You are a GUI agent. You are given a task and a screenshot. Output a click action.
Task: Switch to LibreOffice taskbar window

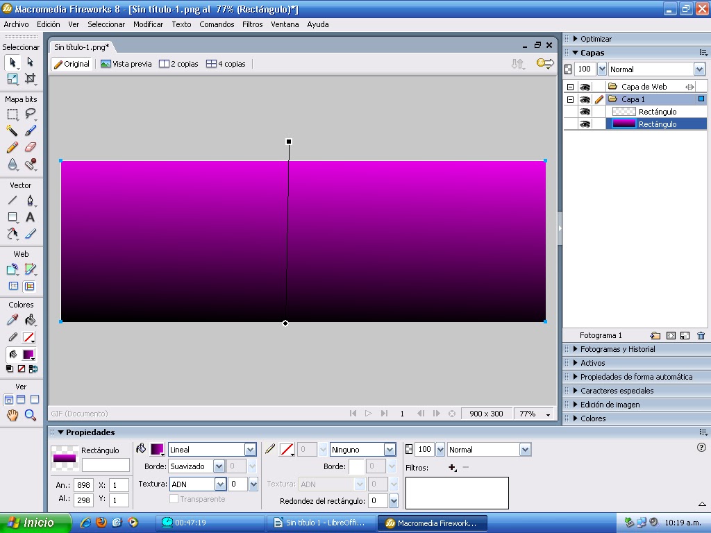point(321,523)
